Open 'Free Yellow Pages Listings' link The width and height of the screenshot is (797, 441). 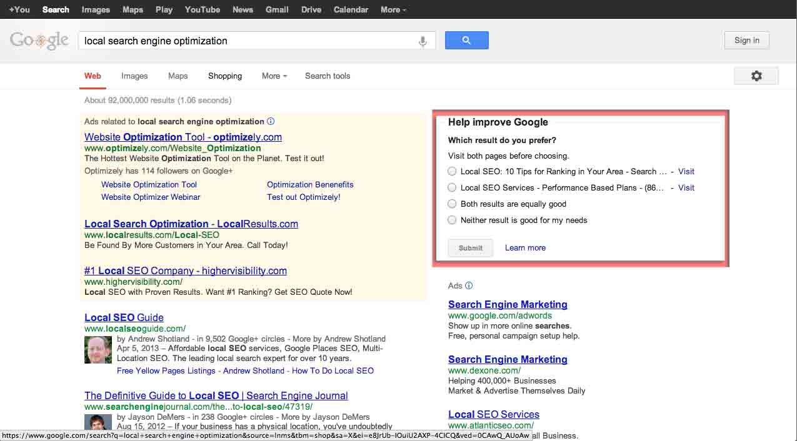tap(166, 370)
